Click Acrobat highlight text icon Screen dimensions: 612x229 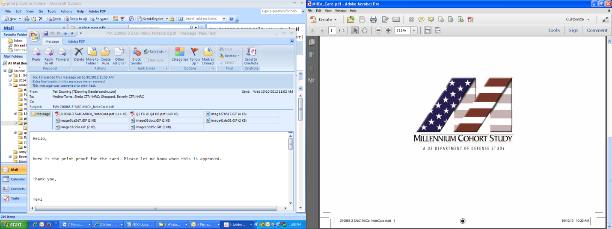(431, 19)
